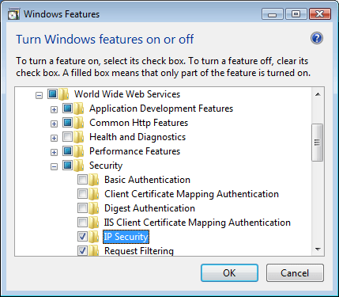
Task: Click the Windows Features title bar icon
Action: point(13,14)
